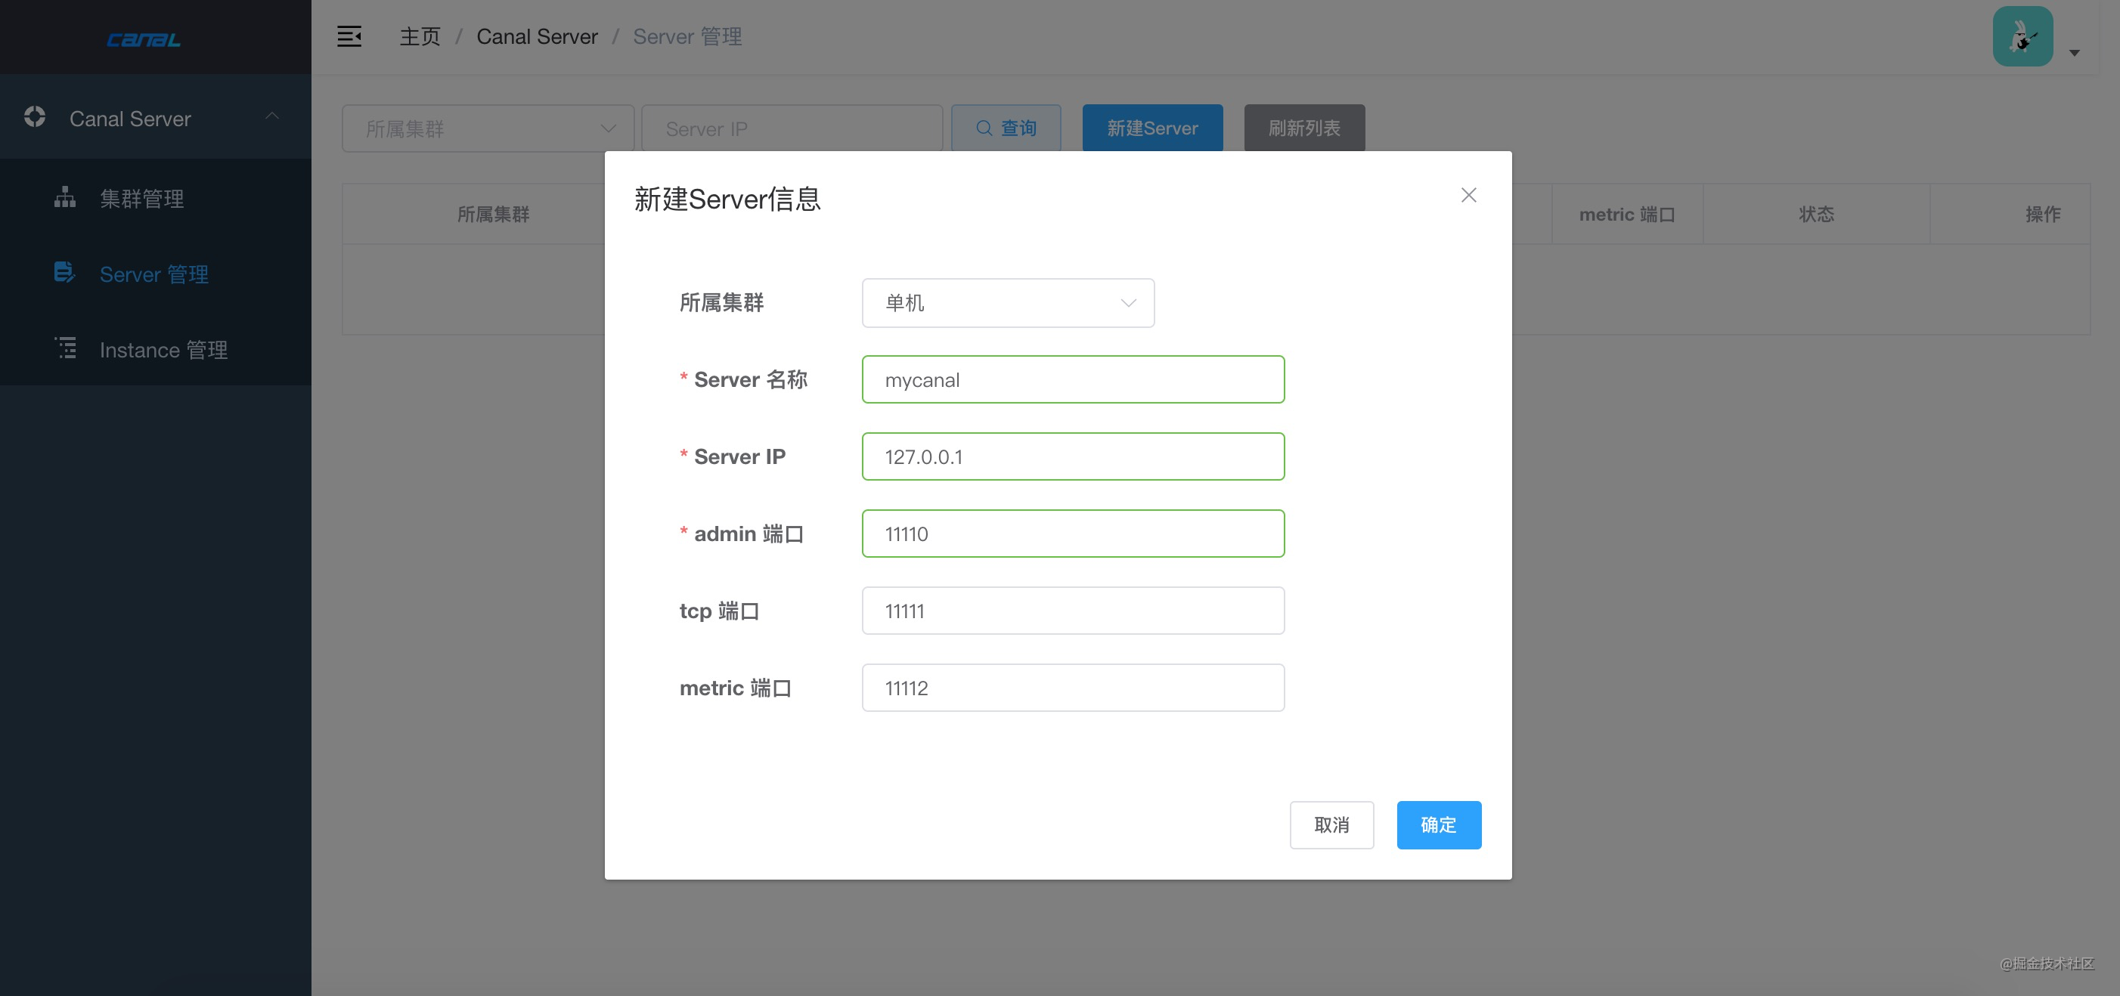Click the hamburger sidebar collapse icon

click(349, 36)
